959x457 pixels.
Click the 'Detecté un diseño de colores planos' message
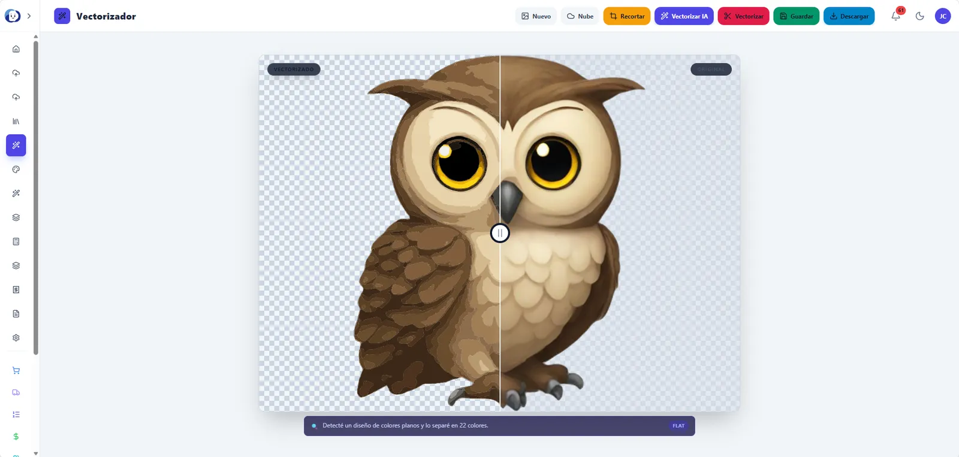[405, 426]
